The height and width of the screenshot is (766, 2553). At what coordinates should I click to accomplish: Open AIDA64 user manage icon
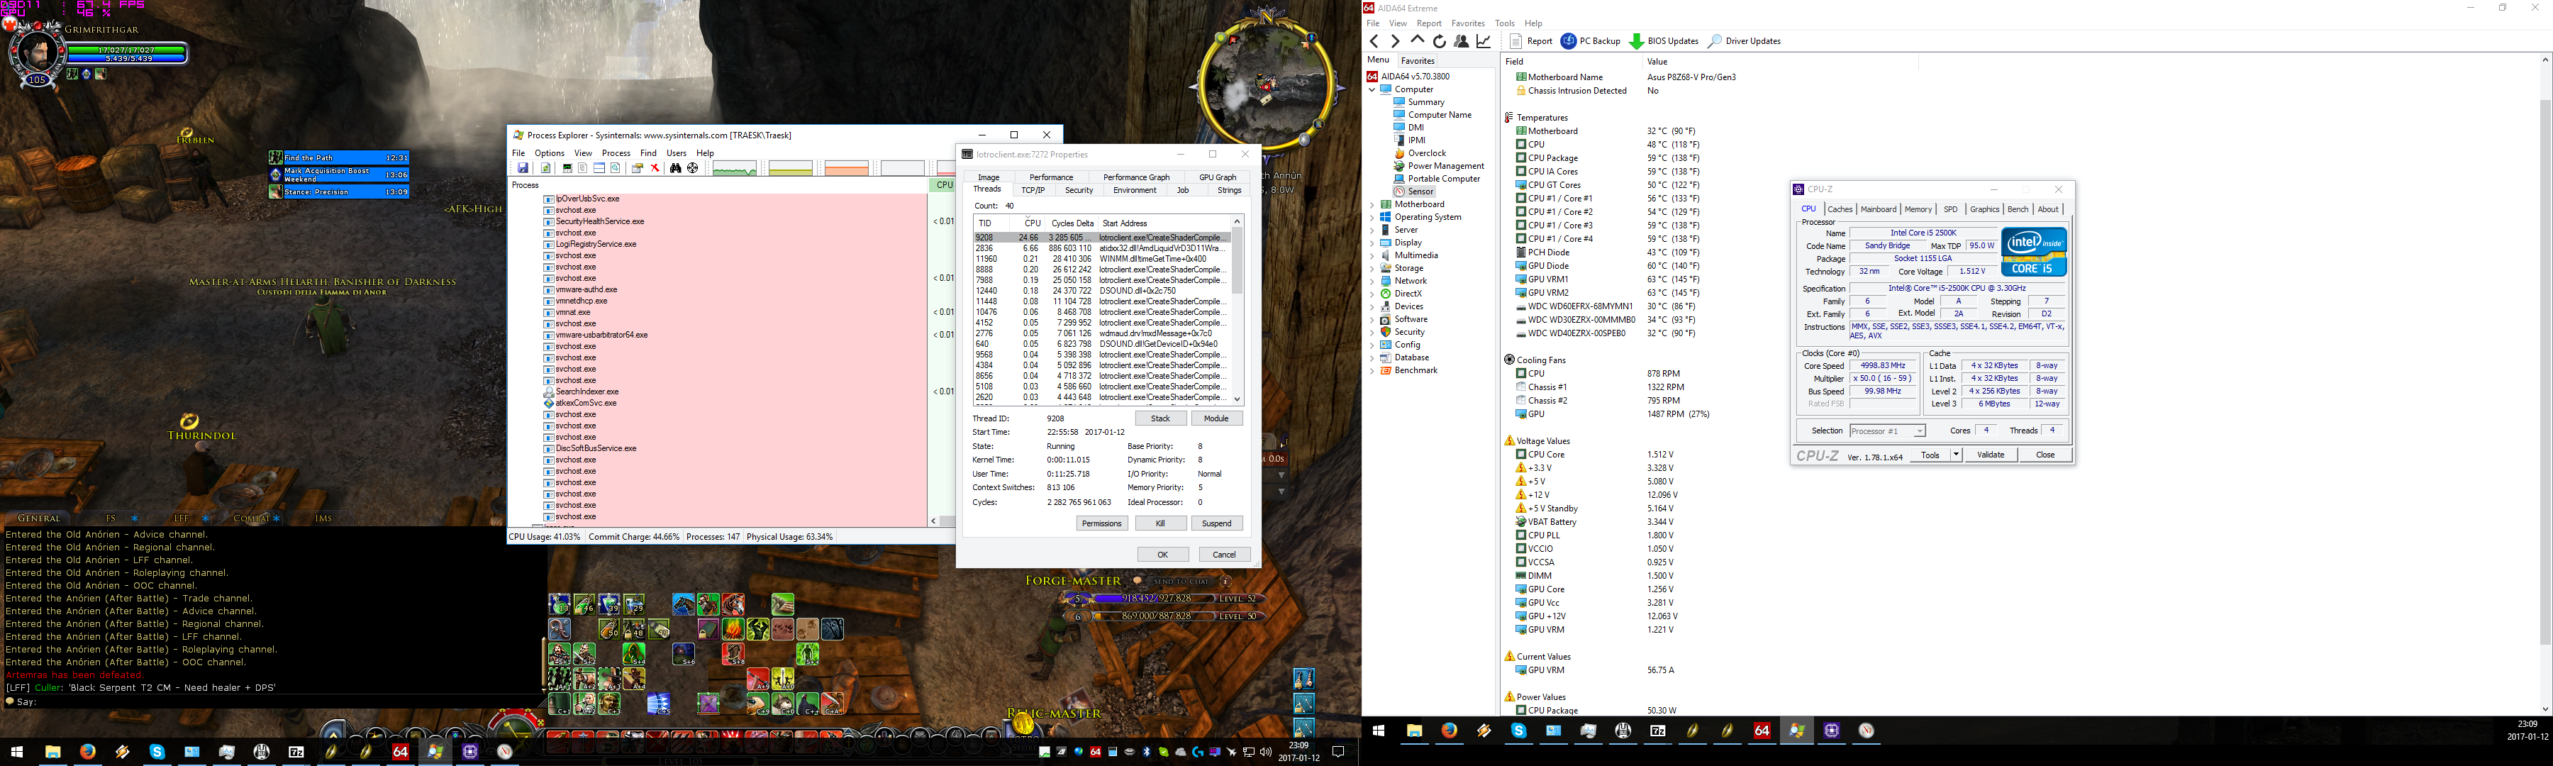tap(1461, 40)
